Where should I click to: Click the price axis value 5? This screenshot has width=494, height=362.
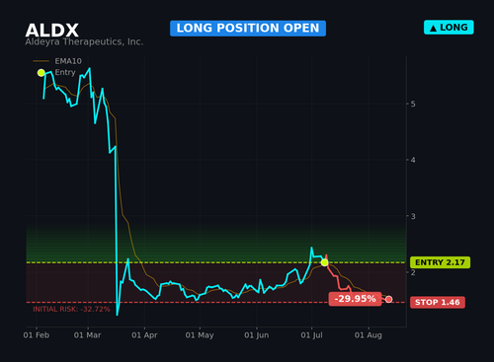[x=413, y=104]
